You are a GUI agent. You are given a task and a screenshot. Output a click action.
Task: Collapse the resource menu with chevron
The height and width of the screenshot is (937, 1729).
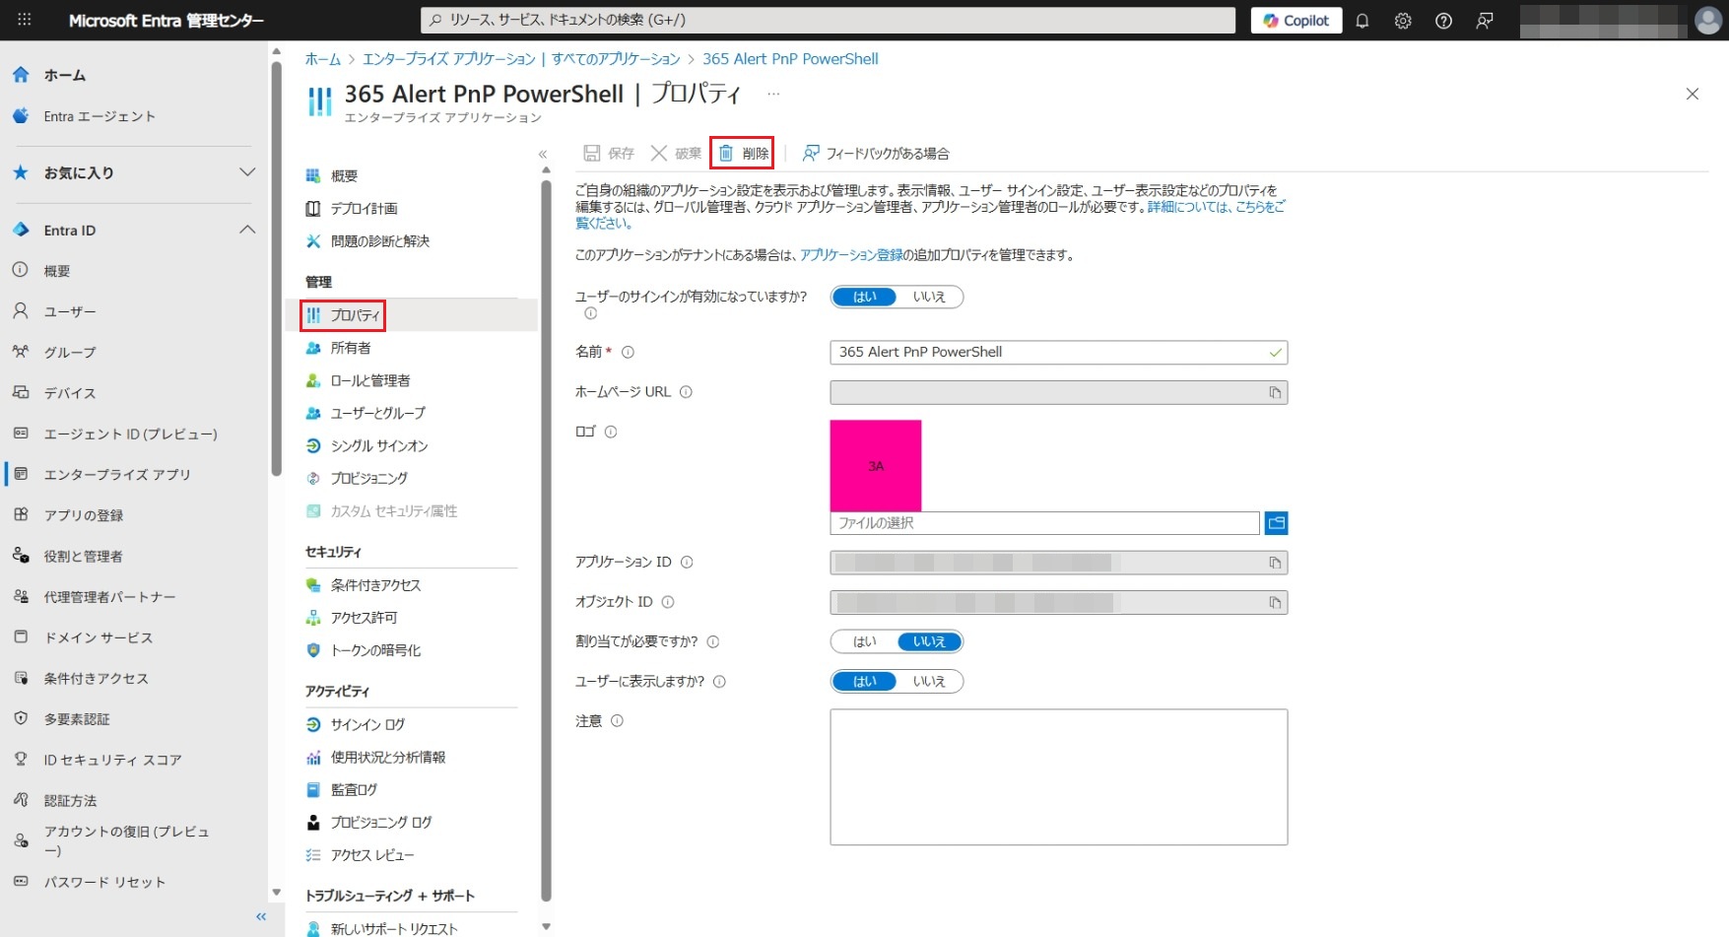[x=542, y=154]
